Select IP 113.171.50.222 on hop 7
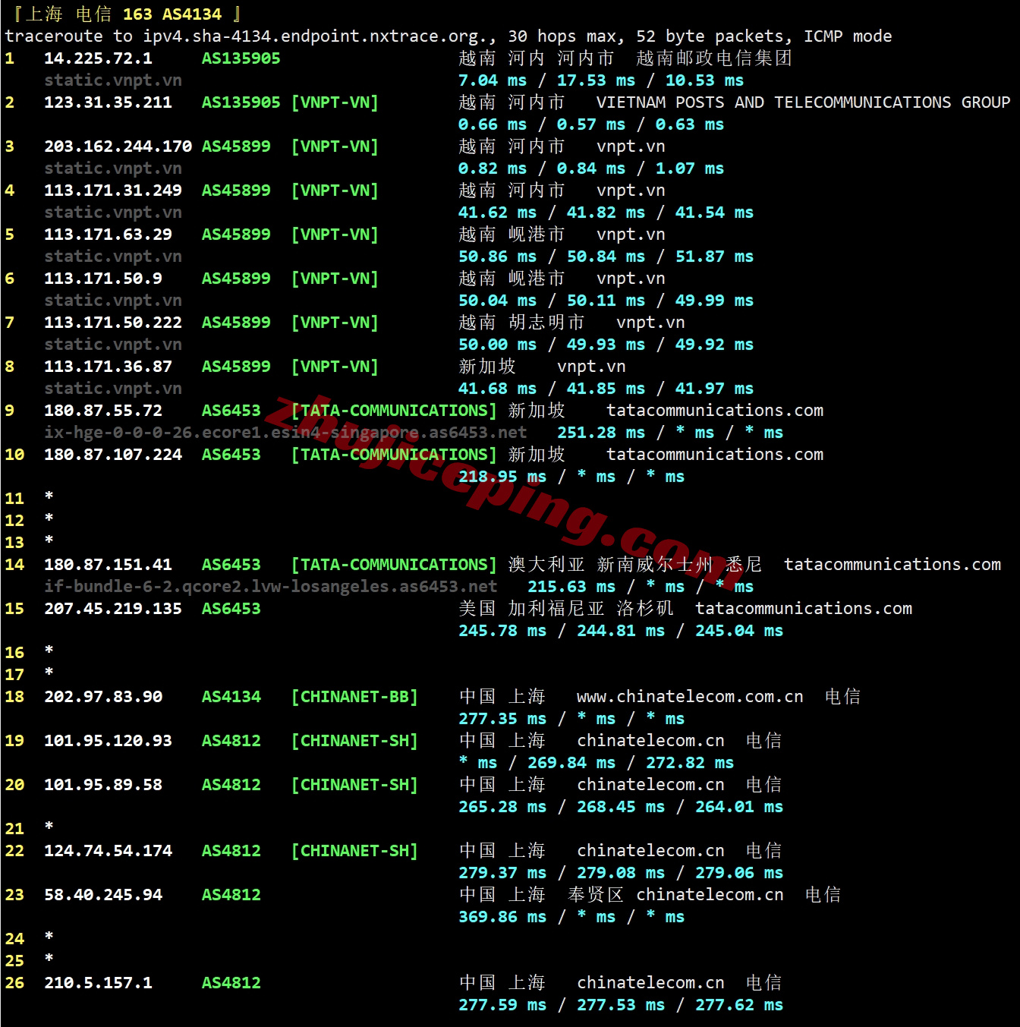This screenshot has width=1020, height=1027. 113,323
